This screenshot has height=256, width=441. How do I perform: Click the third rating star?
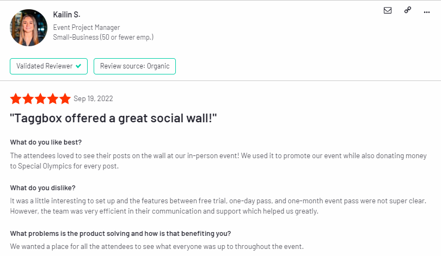[41, 98]
